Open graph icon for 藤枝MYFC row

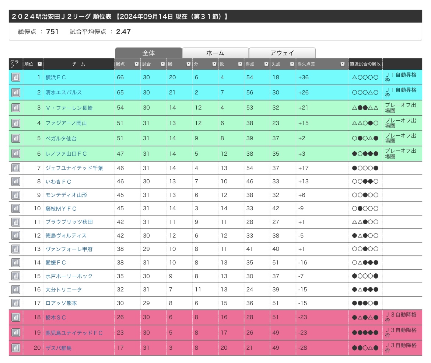16,208
